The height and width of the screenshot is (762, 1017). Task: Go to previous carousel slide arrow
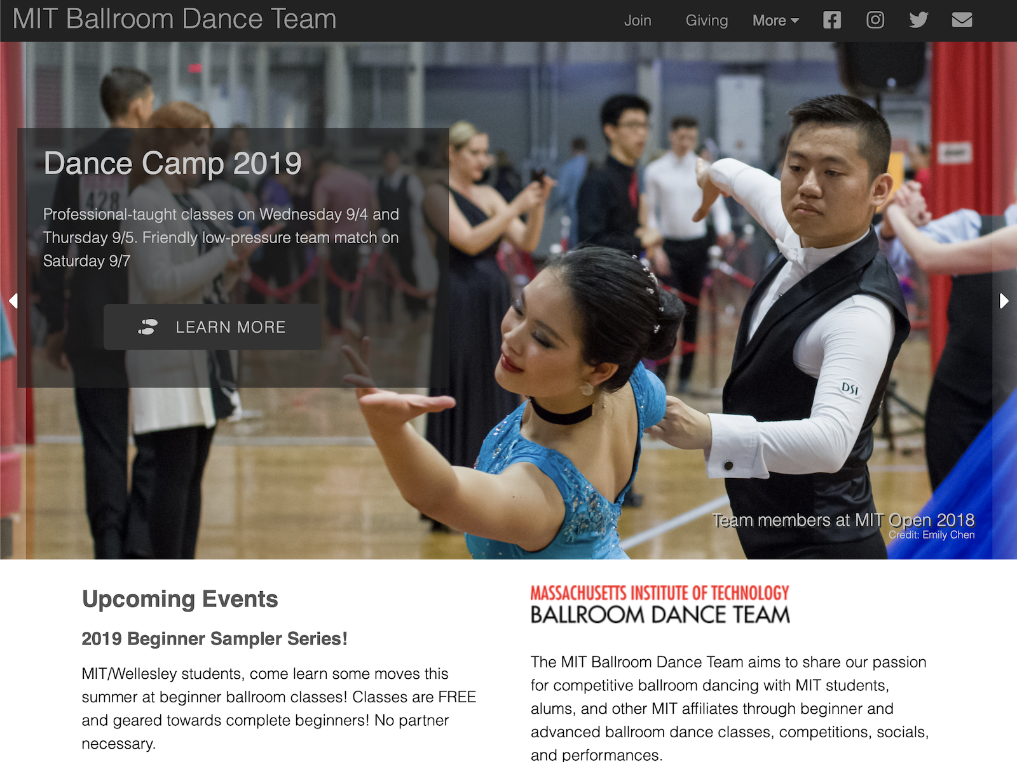(13, 300)
